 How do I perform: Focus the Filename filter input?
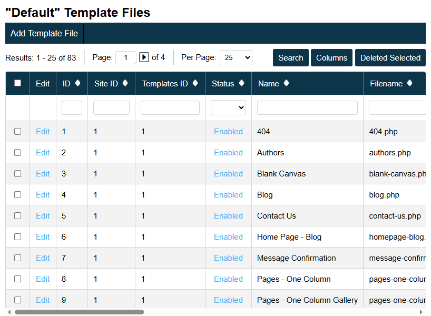[397, 107]
